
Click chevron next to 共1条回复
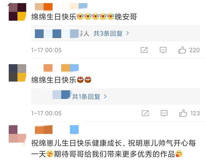coord(105,97)
